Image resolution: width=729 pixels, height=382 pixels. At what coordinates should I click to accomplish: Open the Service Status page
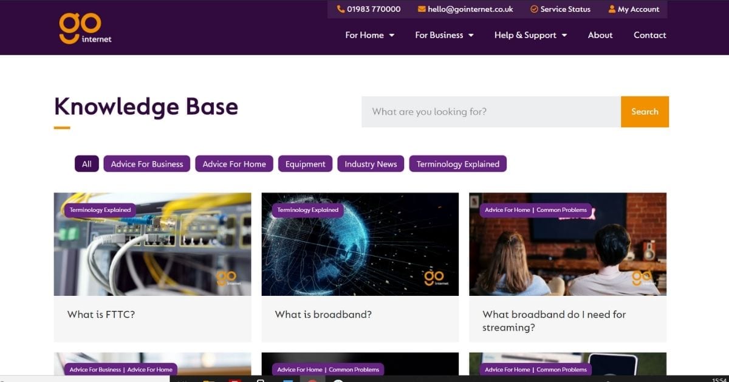pyautogui.click(x=565, y=9)
